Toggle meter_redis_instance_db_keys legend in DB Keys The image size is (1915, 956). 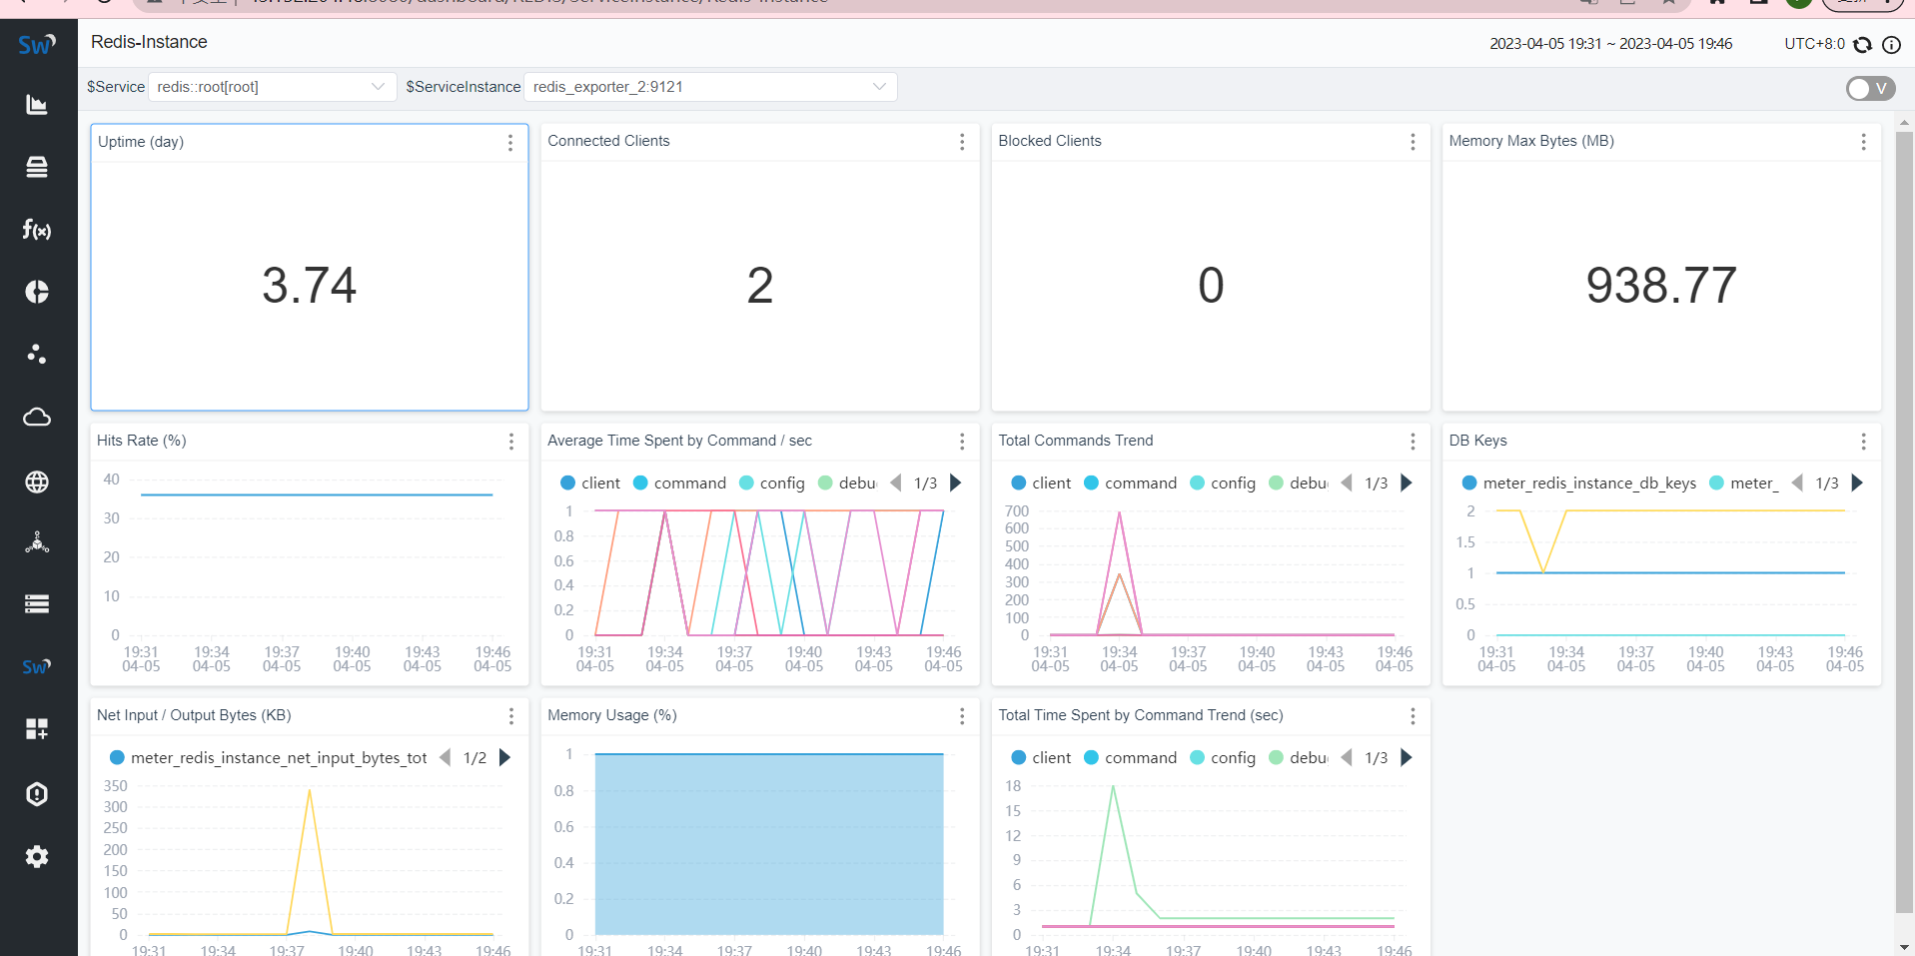pos(1579,482)
